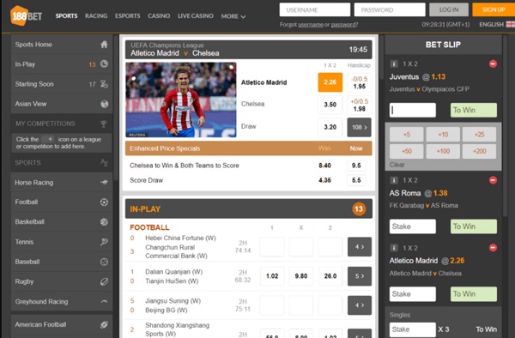Select Draw odds 3.20
This screenshot has width=515, height=338.
click(330, 127)
